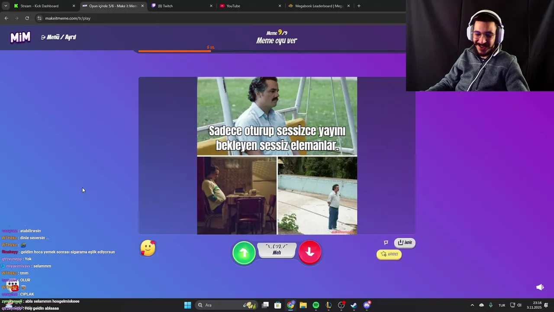
Task: Click the OneDrive cloud tray icon
Action: click(481, 305)
